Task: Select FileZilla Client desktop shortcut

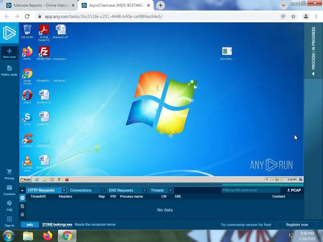Action: click(x=44, y=53)
